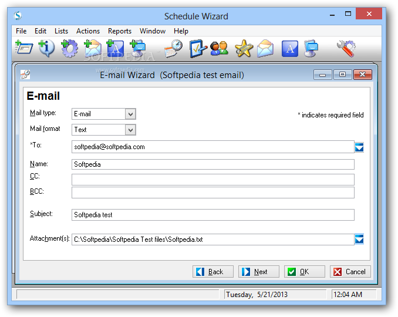Click the checklist pencil toolbar icon
This screenshot has width=398, height=317.
[198, 48]
